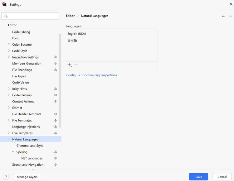
Task: Open the Code Editing settings page
Action: coord(21,32)
